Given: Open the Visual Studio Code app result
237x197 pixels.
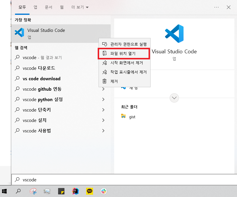Looking at the screenshot, I should (x=61, y=34).
